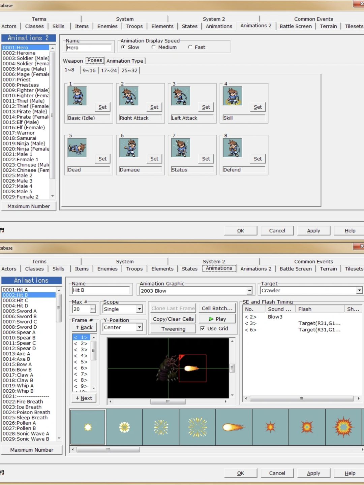Viewport: 364px width, 485px height.
Task: Click the Play animation button
Action: click(217, 319)
